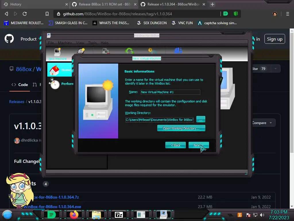
Task: Switch to the History browser tab
Action: [35, 4]
